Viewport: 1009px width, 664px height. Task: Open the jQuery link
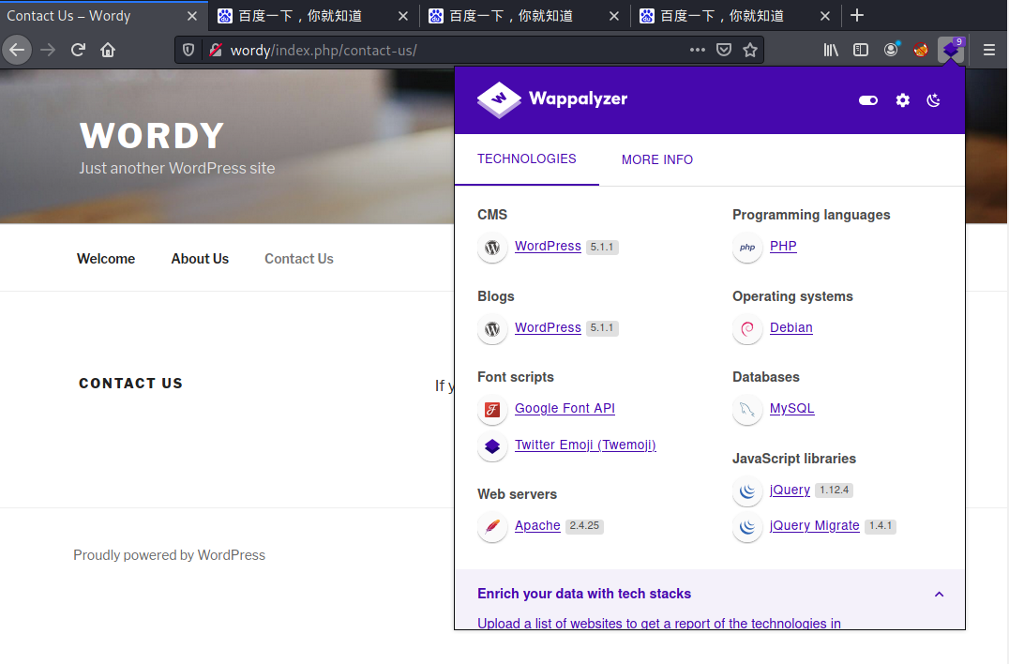[790, 490]
